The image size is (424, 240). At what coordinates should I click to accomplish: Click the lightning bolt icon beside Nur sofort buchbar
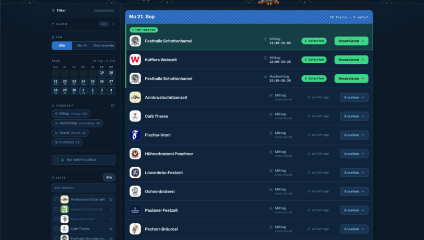pyautogui.click(x=63, y=160)
